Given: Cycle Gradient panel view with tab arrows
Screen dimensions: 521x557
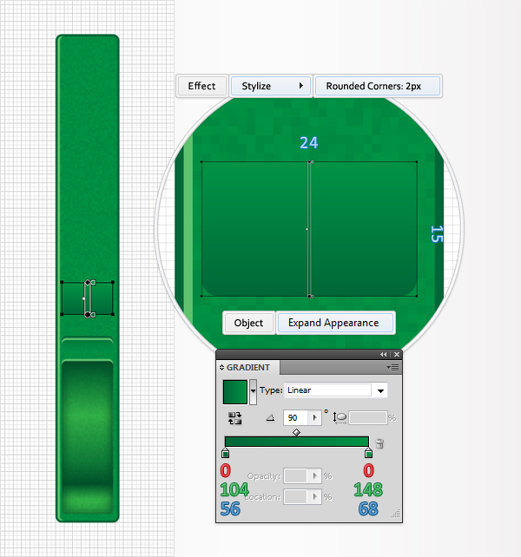Looking at the screenshot, I should 221,367.
